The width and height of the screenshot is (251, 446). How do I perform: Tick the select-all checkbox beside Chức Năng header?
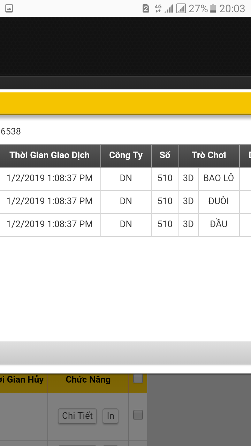tap(138, 379)
